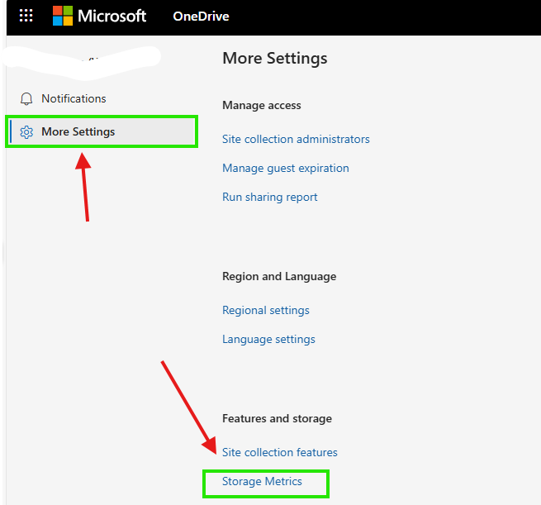Click the OneDrive header title
The height and width of the screenshot is (505, 541).
click(x=201, y=17)
